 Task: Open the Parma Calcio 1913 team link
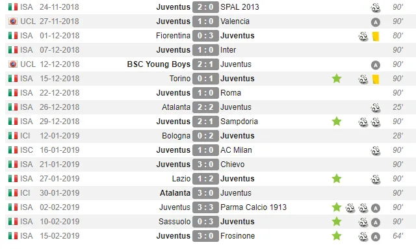point(253,207)
